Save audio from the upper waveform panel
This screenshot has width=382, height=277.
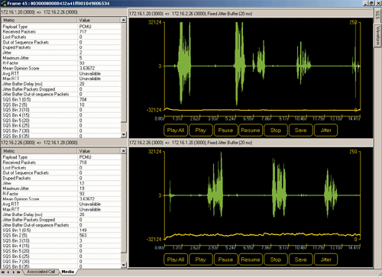tap(301, 130)
